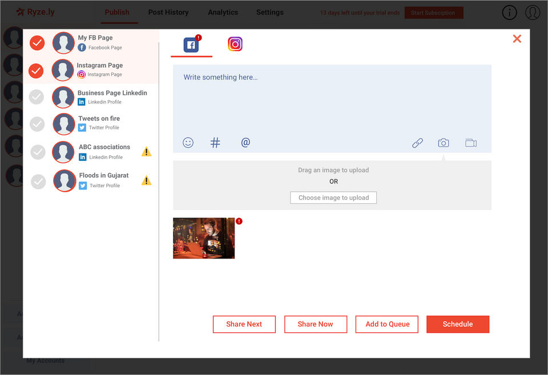Select the uploaded photo thumbnail

(204, 239)
